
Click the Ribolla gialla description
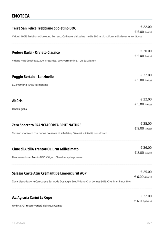[19, 109]
